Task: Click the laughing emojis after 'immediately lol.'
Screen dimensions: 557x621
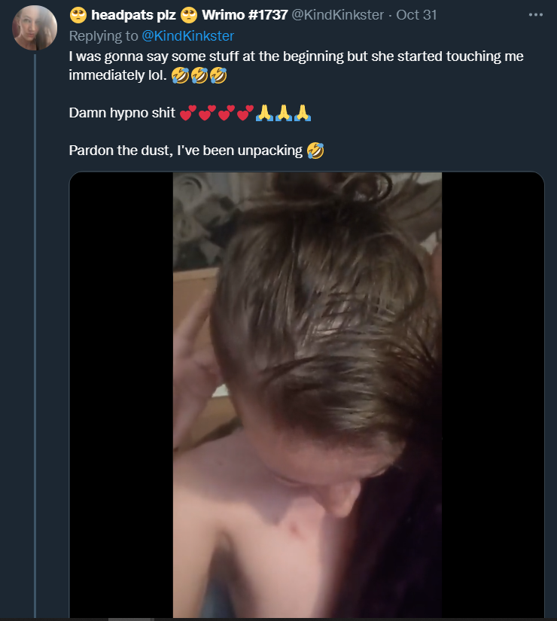Action: pyautogui.click(x=199, y=75)
